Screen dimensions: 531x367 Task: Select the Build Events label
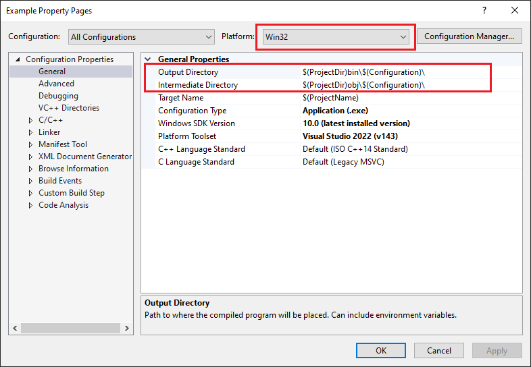coord(60,181)
